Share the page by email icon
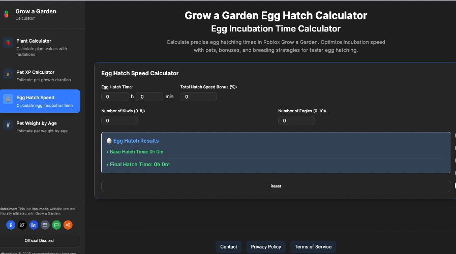 tap(45, 225)
